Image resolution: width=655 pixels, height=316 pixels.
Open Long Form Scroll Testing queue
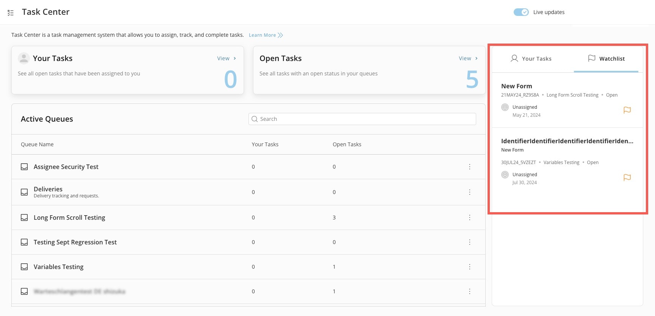[69, 217]
